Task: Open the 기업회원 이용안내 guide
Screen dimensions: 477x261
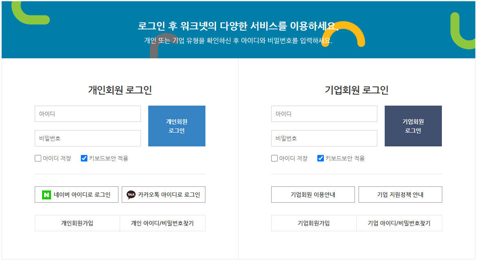Action: pyautogui.click(x=313, y=195)
